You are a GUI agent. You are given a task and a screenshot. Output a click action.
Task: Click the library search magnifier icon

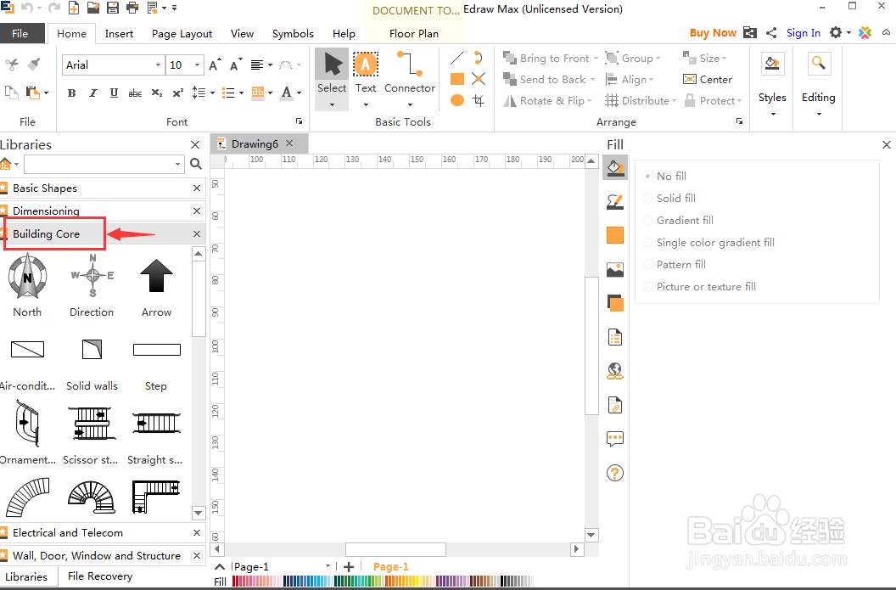coord(196,164)
